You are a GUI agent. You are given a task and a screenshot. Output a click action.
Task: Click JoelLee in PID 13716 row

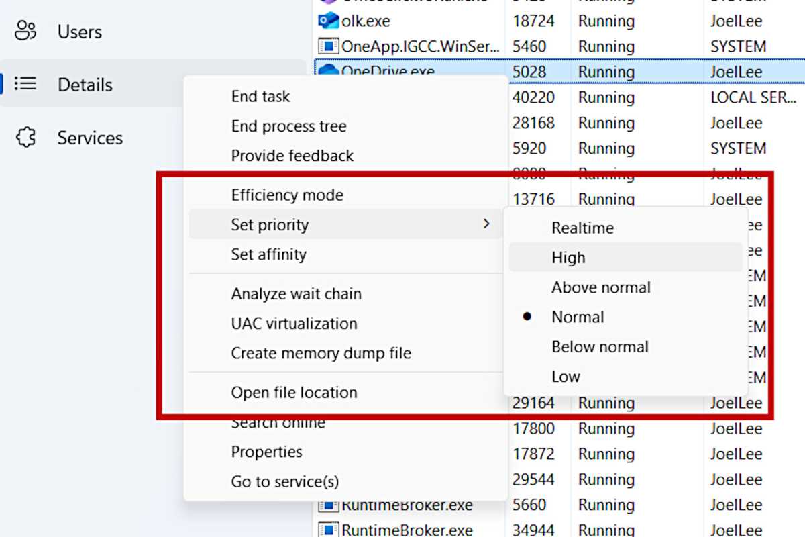(736, 199)
